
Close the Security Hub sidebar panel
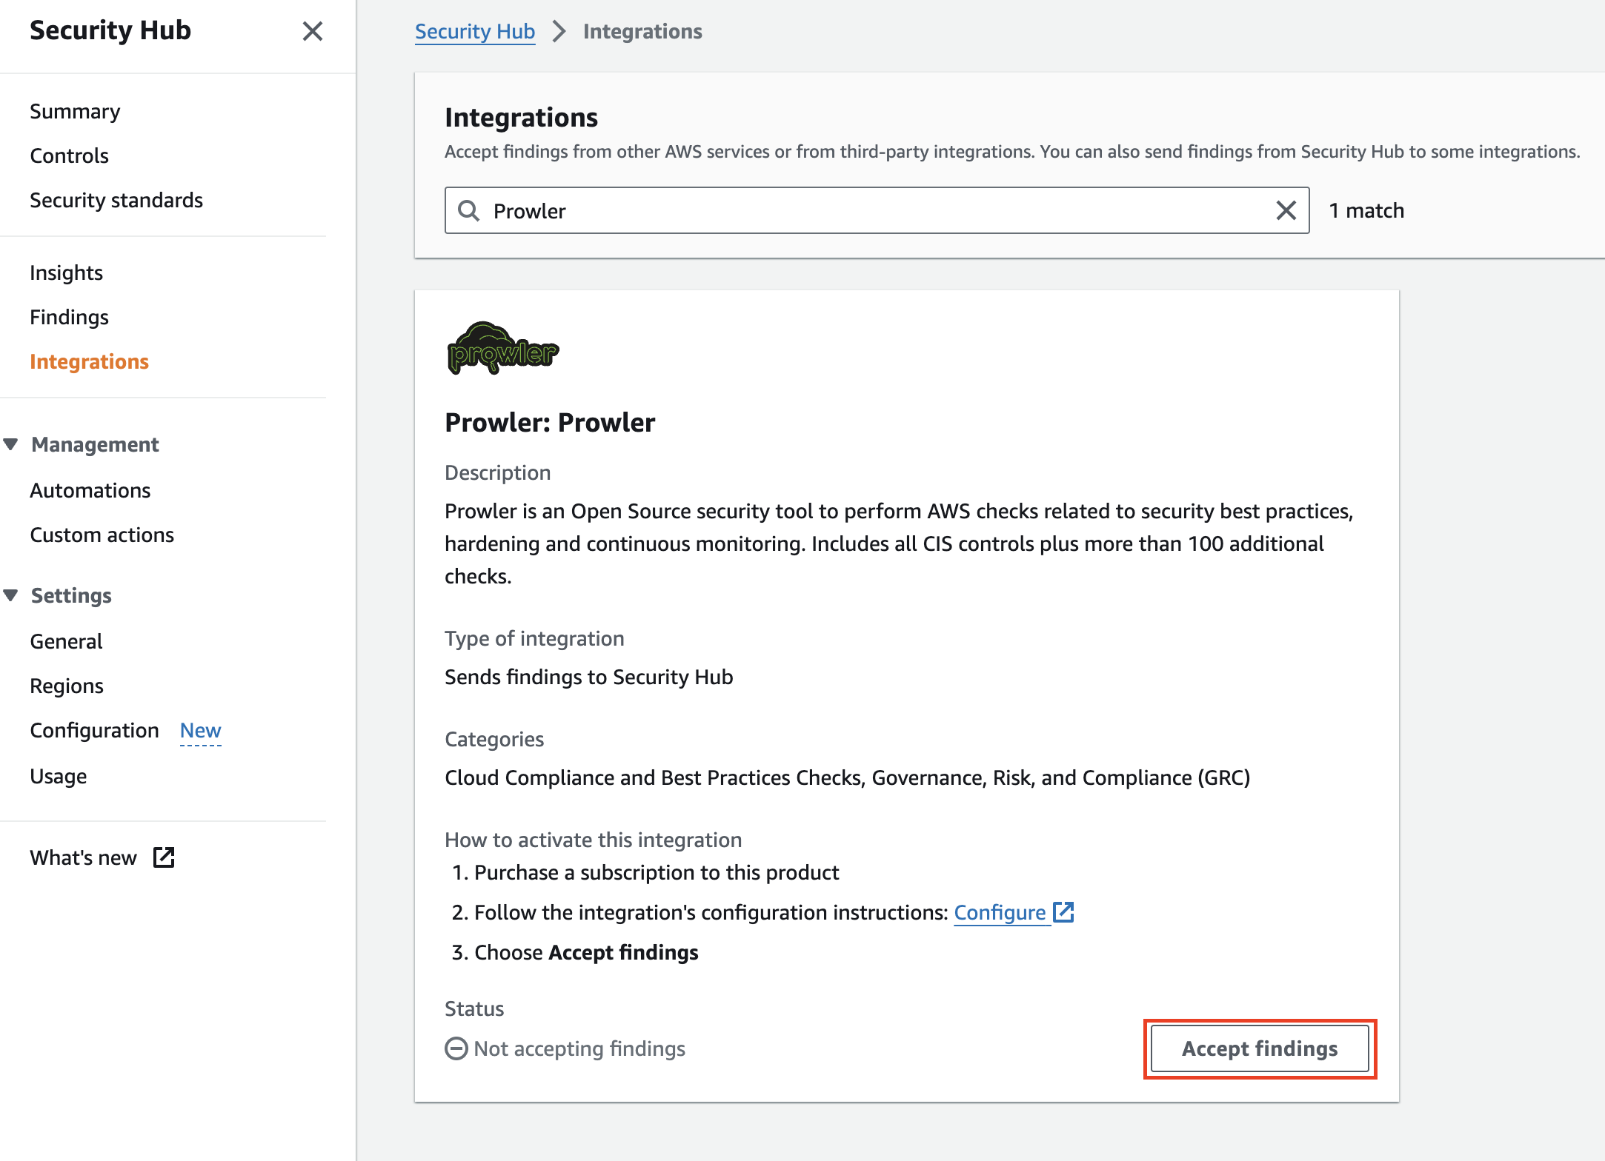(x=313, y=31)
